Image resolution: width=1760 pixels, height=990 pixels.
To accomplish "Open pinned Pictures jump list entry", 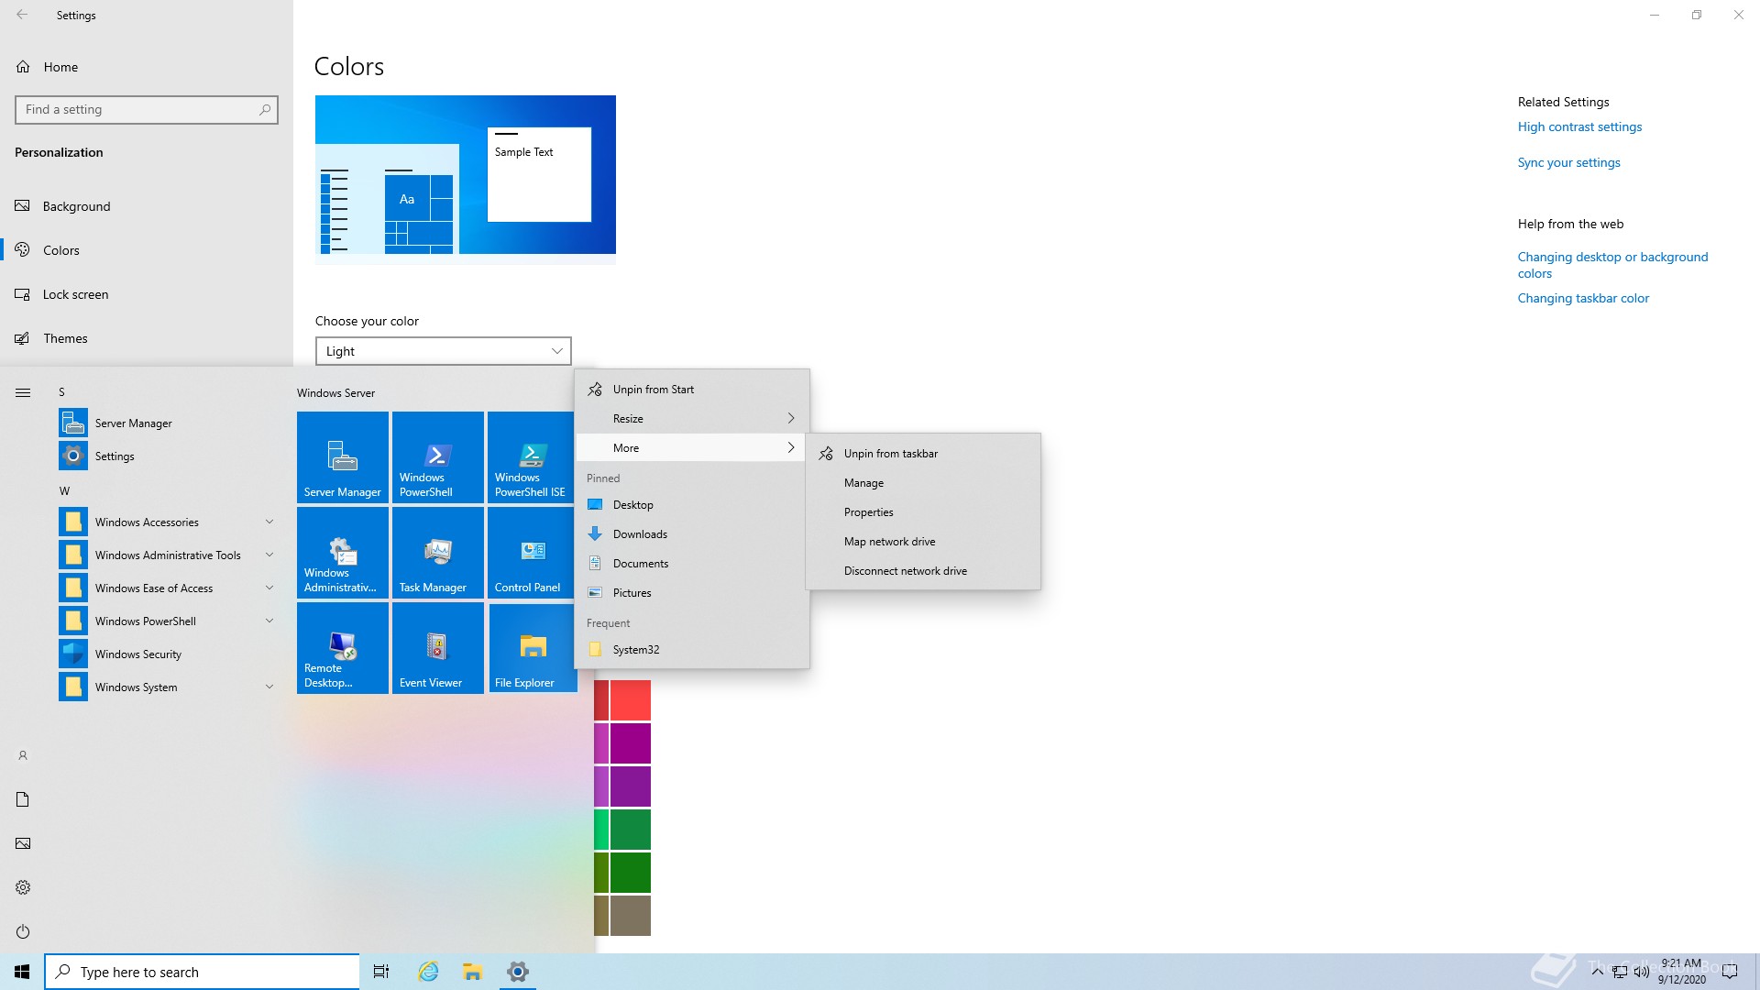I will pyautogui.click(x=692, y=592).
